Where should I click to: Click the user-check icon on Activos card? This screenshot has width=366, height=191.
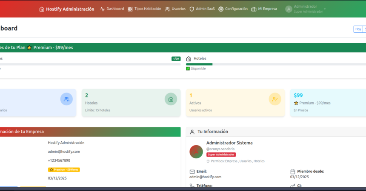coord(275,99)
